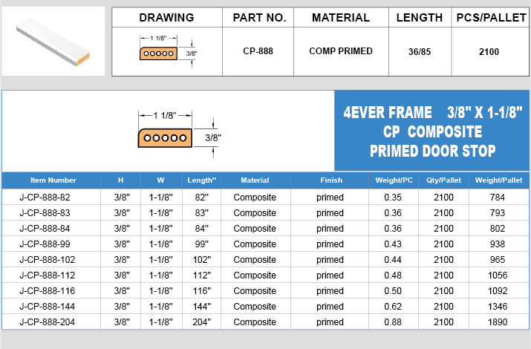Click the 3/8" dimension label on large drawing
Viewport: 531px width, 349px height.
(x=213, y=138)
